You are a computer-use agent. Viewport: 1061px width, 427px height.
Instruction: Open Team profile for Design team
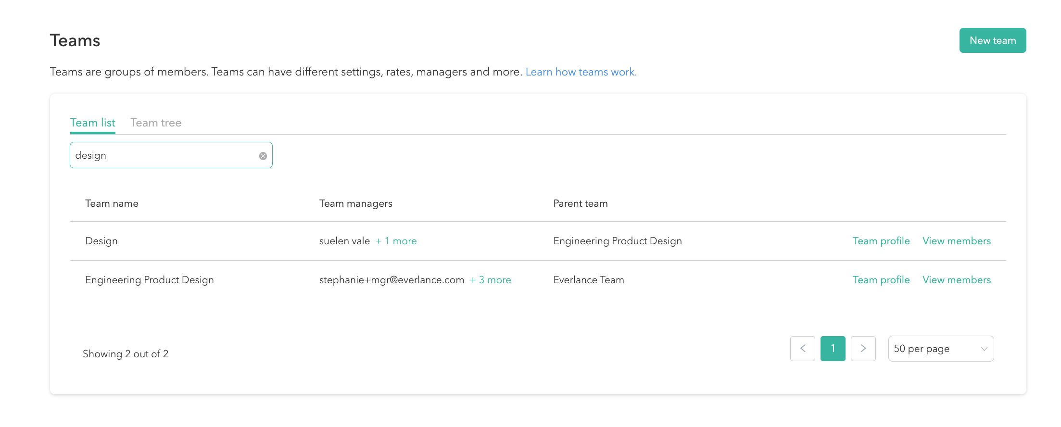pyautogui.click(x=881, y=241)
